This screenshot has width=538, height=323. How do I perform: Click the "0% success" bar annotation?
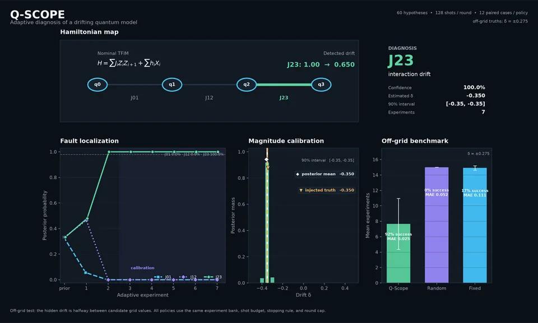[x=437, y=190]
